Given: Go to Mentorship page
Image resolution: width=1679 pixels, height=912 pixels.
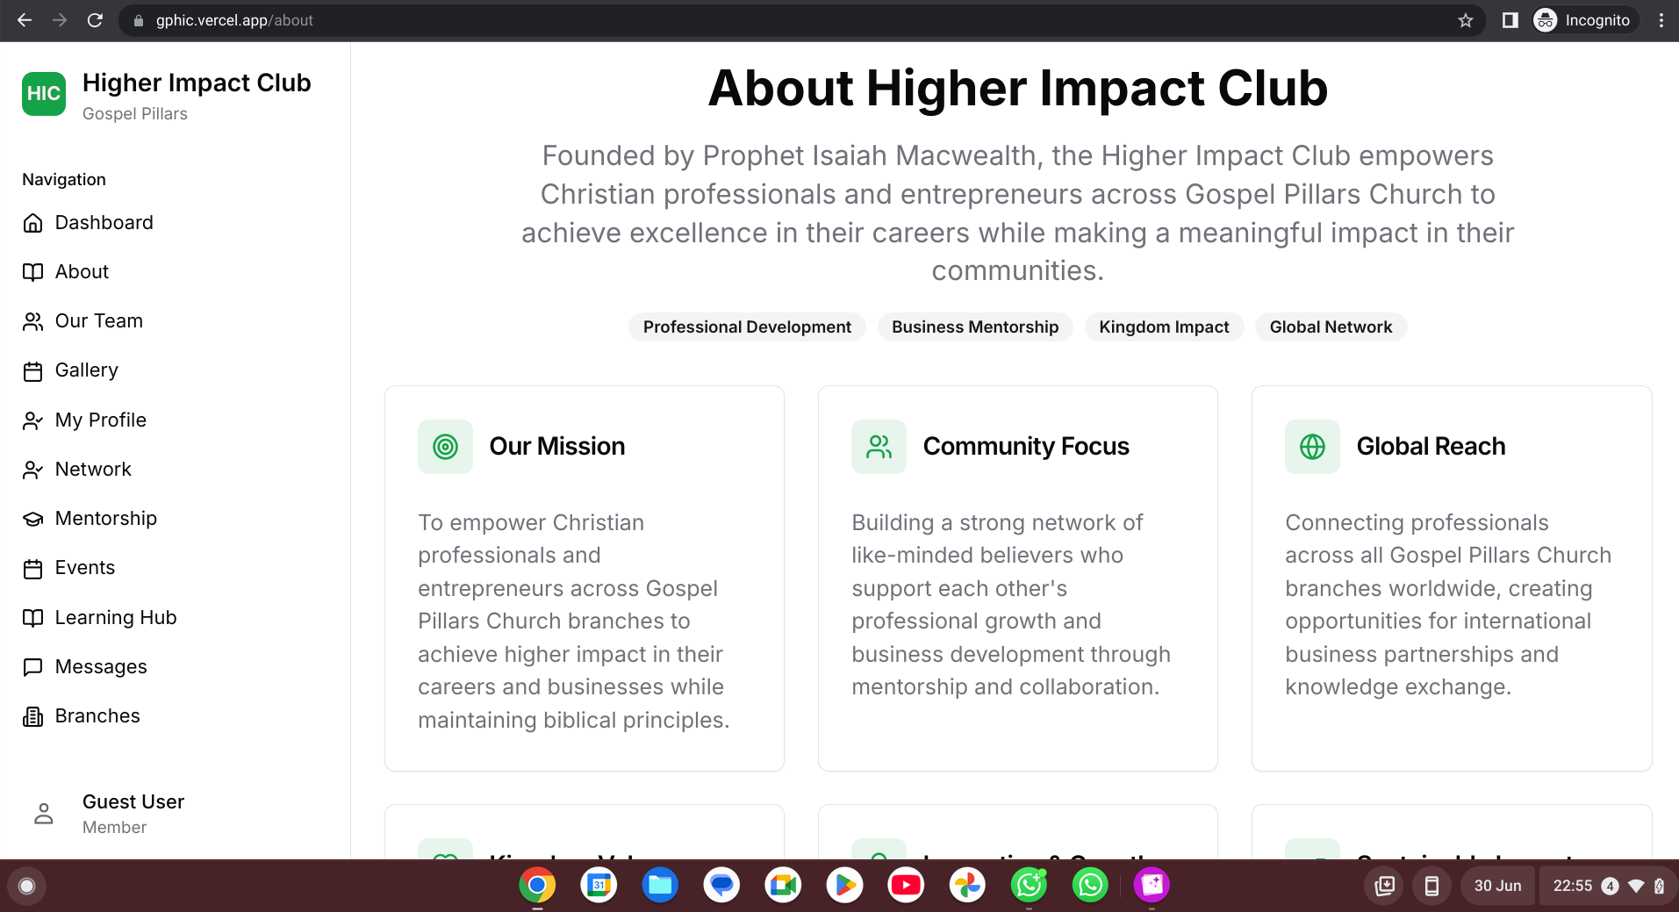Looking at the screenshot, I should click(x=176, y=519).
